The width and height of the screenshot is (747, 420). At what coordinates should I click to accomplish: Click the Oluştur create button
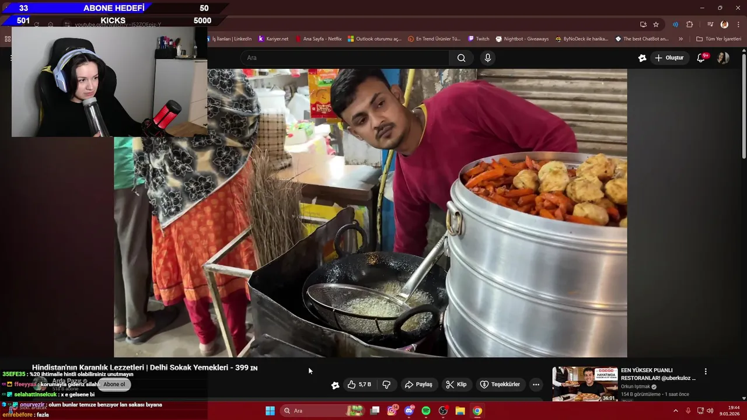coord(669,58)
